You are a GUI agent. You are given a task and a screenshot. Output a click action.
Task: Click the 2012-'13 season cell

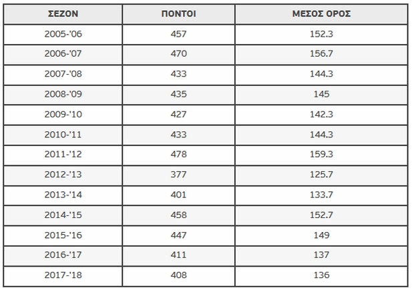point(63,175)
